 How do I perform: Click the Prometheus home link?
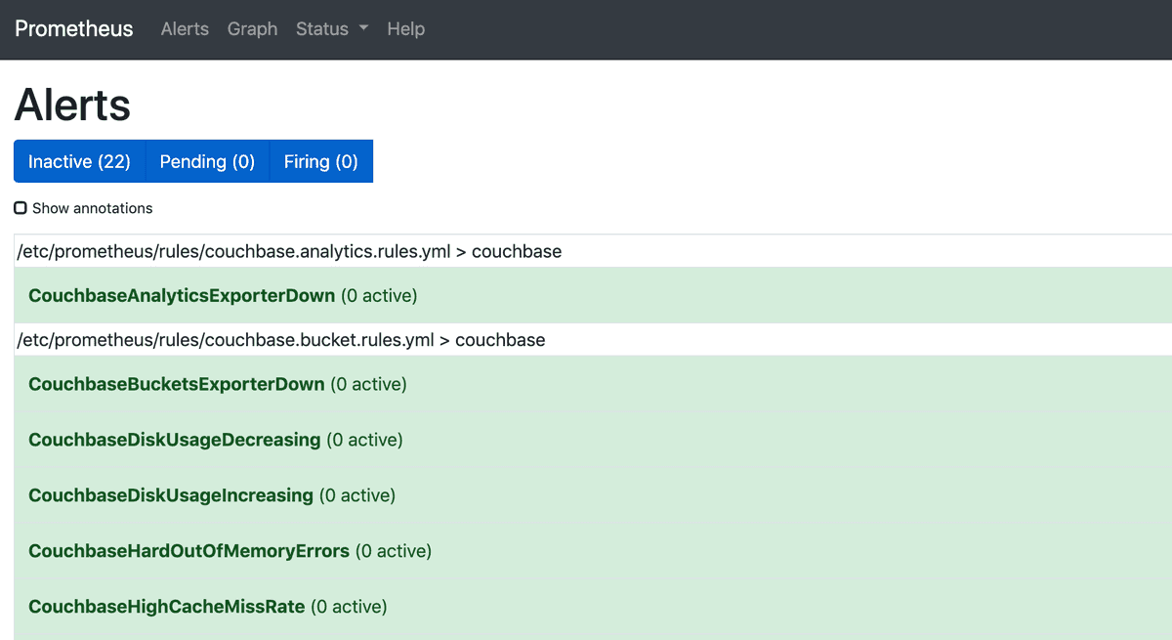tap(73, 29)
